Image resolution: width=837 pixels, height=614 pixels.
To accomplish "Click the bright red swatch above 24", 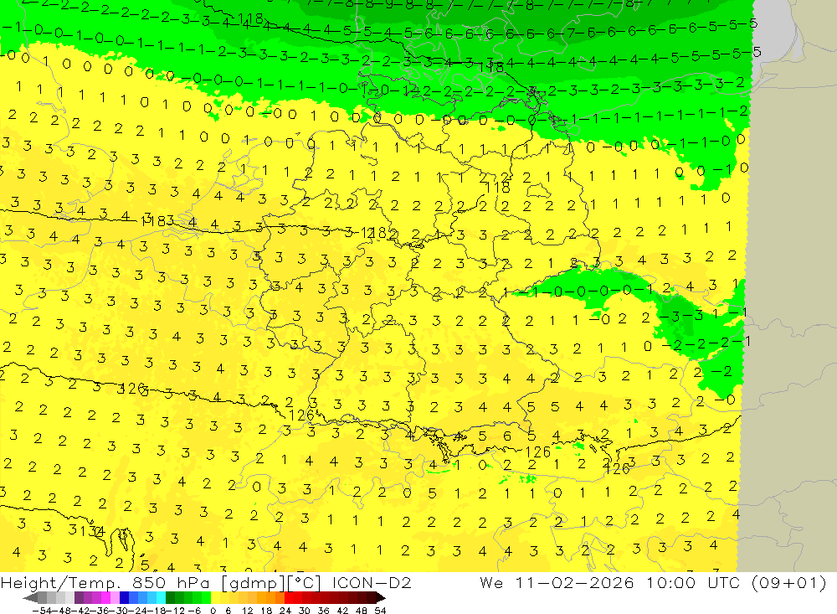I will (x=289, y=597).
